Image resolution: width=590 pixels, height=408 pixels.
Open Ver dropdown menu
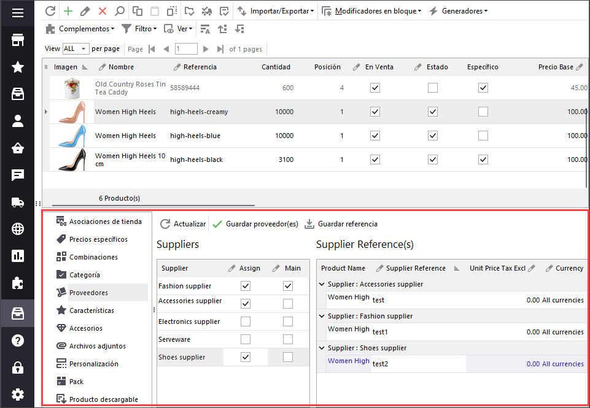tap(178, 29)
